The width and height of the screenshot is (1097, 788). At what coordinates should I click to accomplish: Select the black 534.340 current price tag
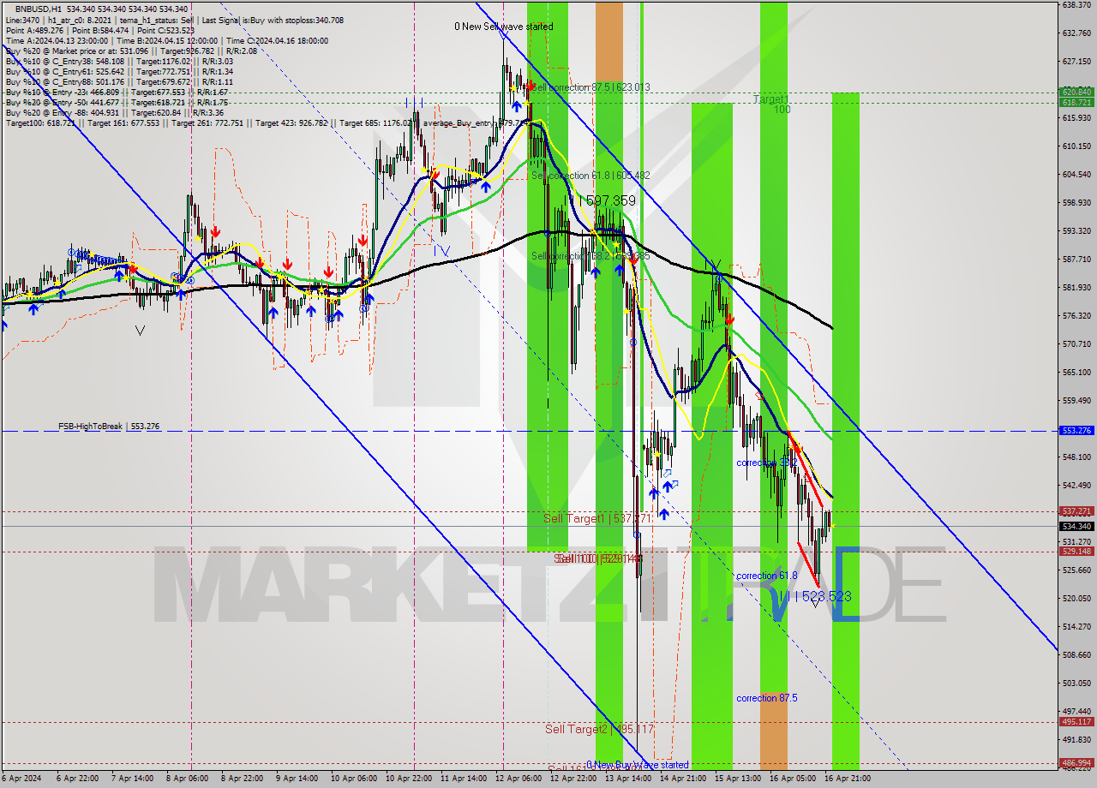(1076, 527)
